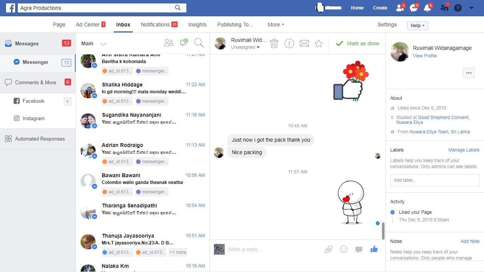The width and height of the screenshot is (484, 272).
Task: Star the conversation as follow up
Action: pyautogui.click(x=319, y=43)
